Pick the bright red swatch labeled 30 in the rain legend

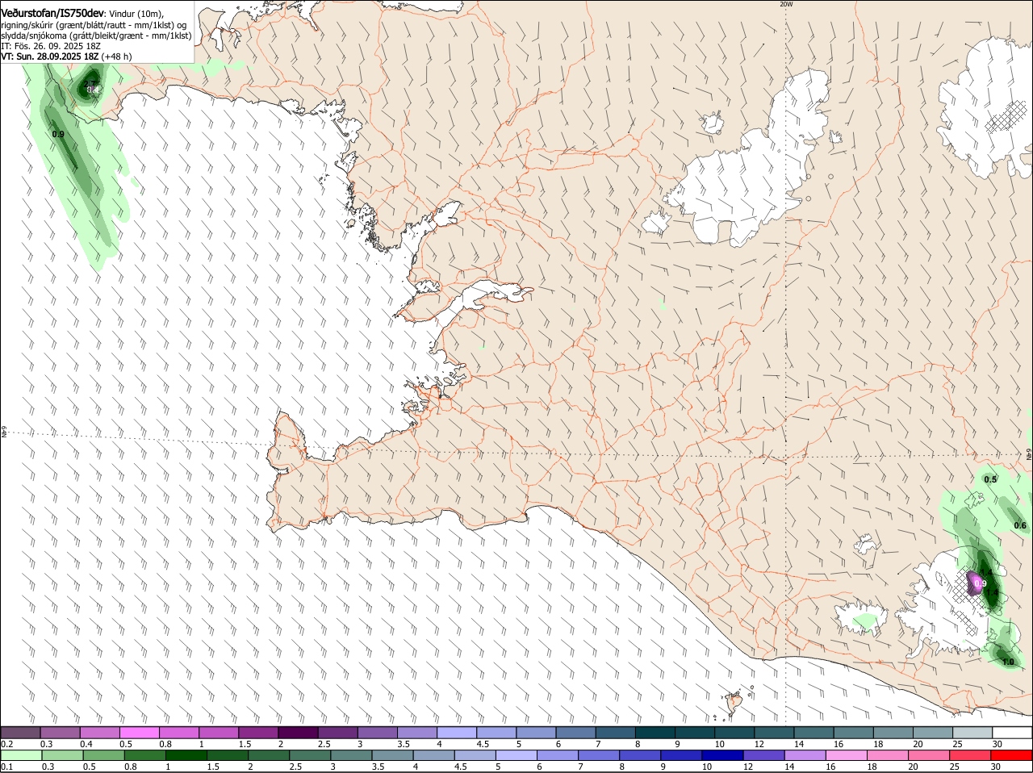click(1012, 756)
